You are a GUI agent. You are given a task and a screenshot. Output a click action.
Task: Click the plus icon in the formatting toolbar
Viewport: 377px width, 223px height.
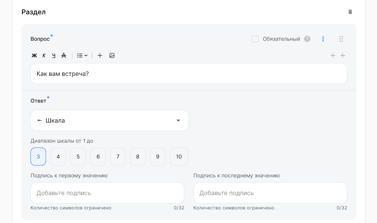pos(100,55)
